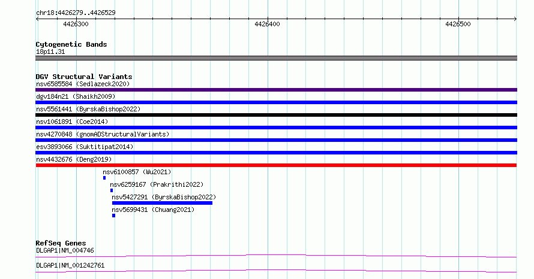Select variant label nsv4270848 (gnomADStructuralVariants)
Viewport: 534px width, 279px height.
103,134
